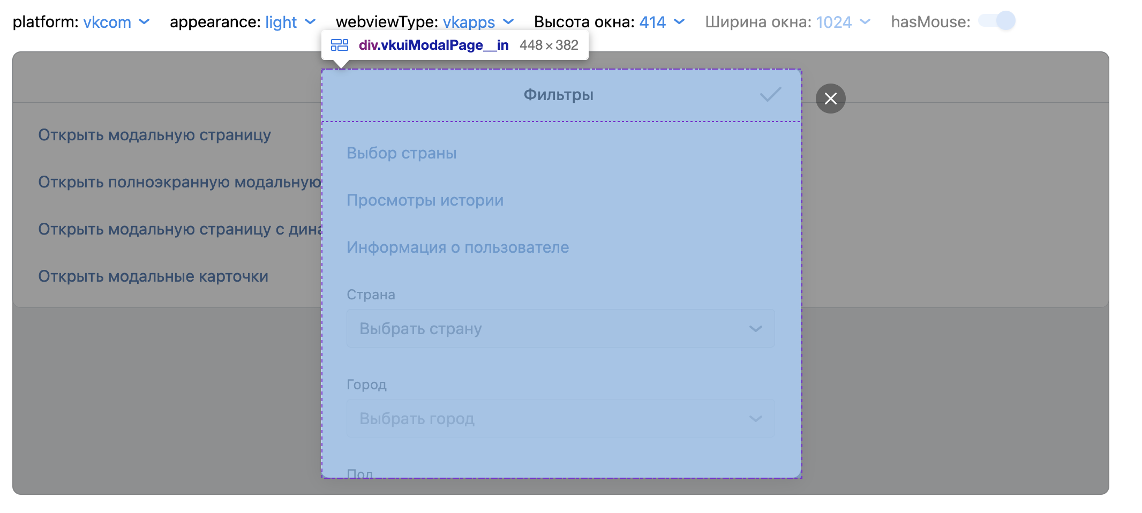Confirm filters with the checkmark icon
The image size is (1142, 513).
tap(770, 95)
